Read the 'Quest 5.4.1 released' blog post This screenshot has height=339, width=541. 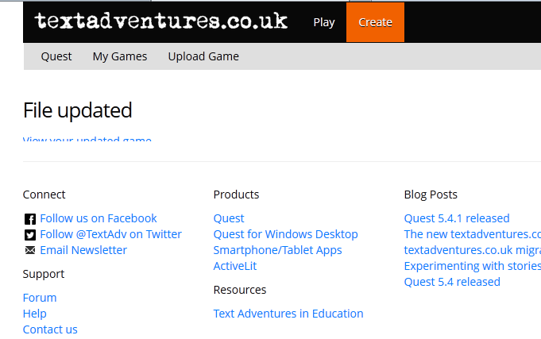tap(457, 218)
